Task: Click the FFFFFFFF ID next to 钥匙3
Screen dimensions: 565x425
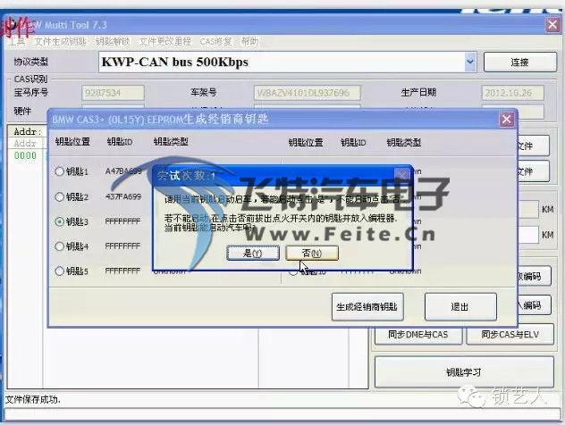Action: [122, 221]
